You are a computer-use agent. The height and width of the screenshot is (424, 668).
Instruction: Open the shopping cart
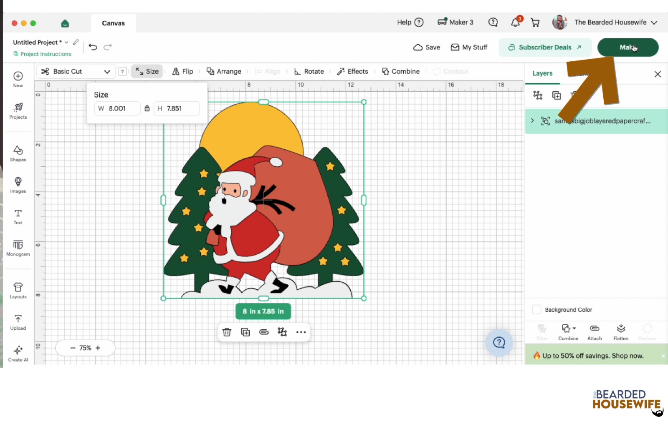[535, 23]
